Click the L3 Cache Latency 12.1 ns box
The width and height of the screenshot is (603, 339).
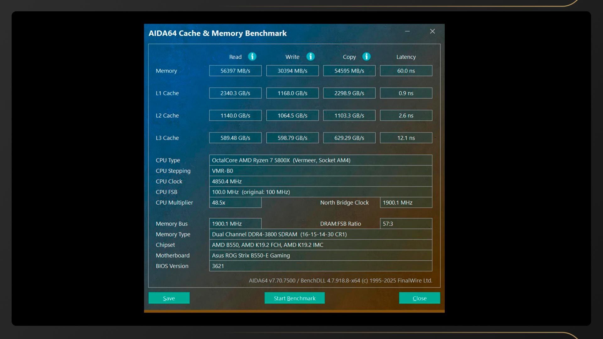click(406, 138)
